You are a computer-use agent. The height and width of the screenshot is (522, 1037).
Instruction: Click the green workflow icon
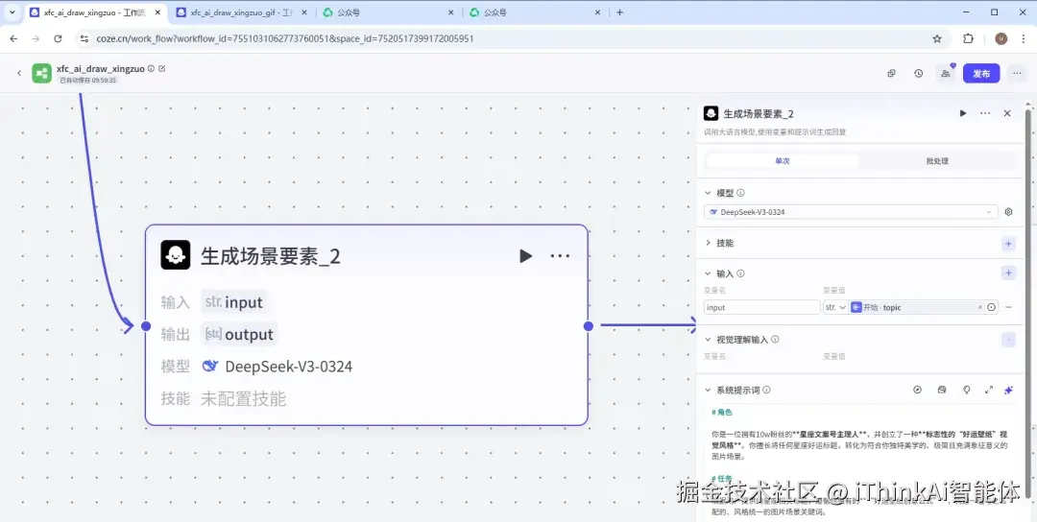41,73
